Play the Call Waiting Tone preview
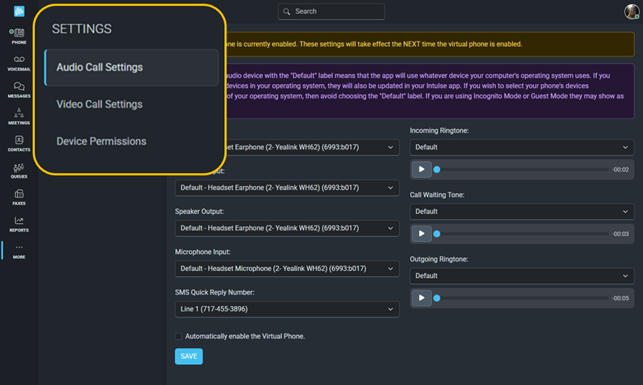The image size is (643, 385). point(422,234)
